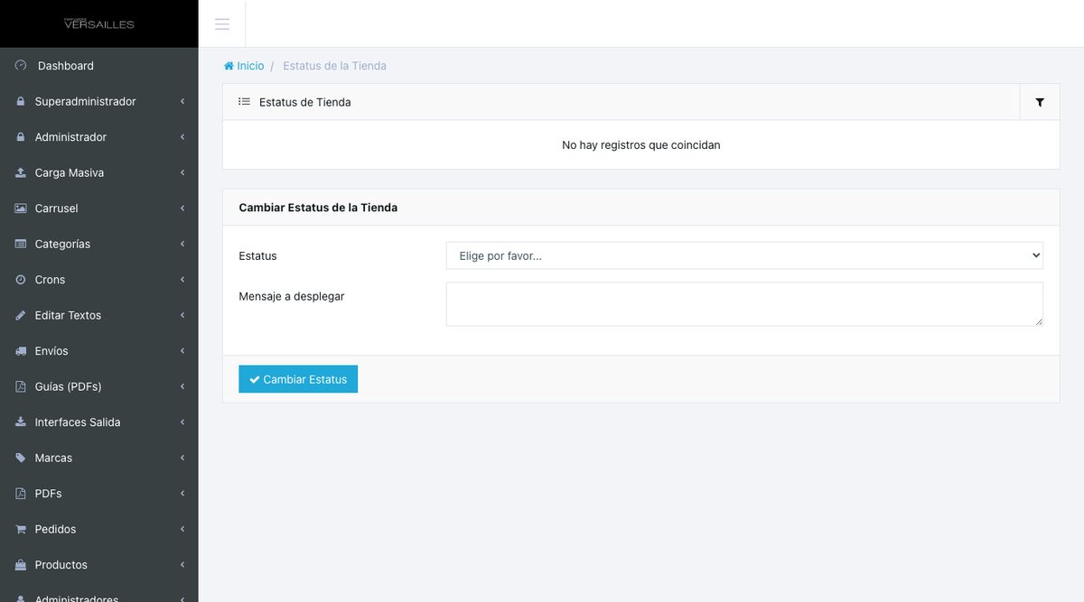This screenshot has width=1084, height=602.
Task: Open the Dashboard menu item
Action: tap(99, 66)
